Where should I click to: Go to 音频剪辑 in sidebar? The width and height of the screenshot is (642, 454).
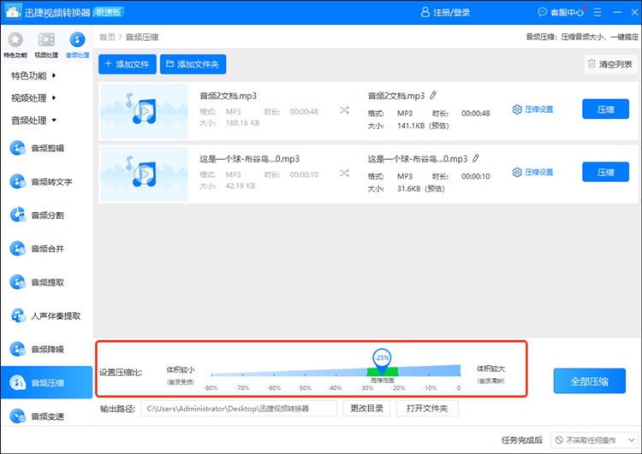[x=47, y=148]
